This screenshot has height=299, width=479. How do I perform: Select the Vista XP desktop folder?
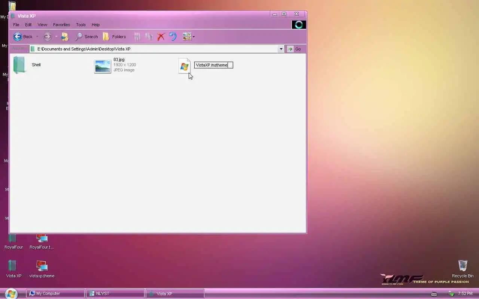[x=13, y=269]
